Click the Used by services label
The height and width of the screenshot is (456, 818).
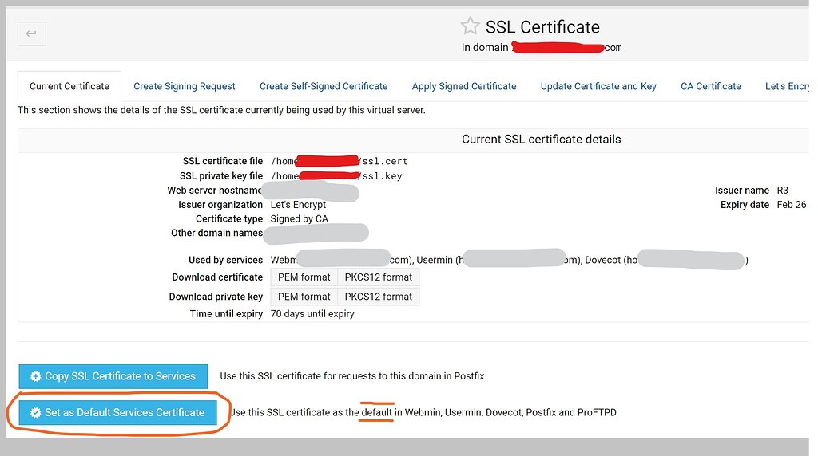coord(225,260)
